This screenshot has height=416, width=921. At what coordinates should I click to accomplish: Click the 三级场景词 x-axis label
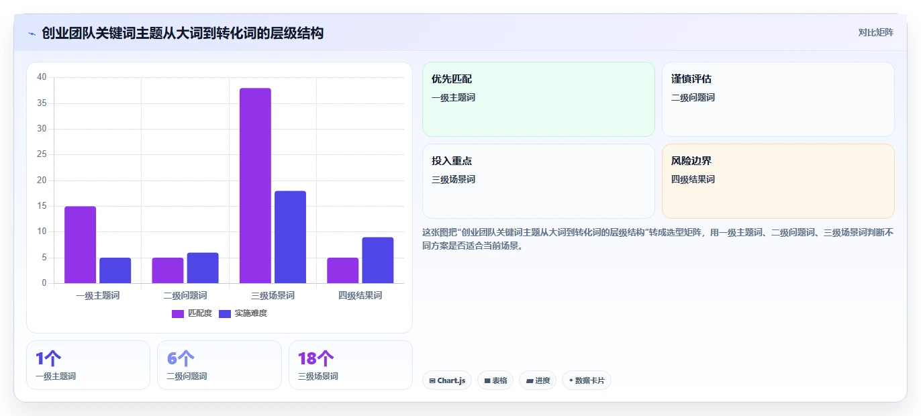coord(273,295)
